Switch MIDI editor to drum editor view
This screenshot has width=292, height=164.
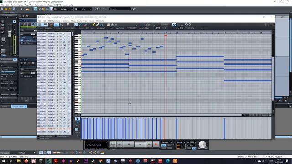pyautogui.click(x=51, y=25)
